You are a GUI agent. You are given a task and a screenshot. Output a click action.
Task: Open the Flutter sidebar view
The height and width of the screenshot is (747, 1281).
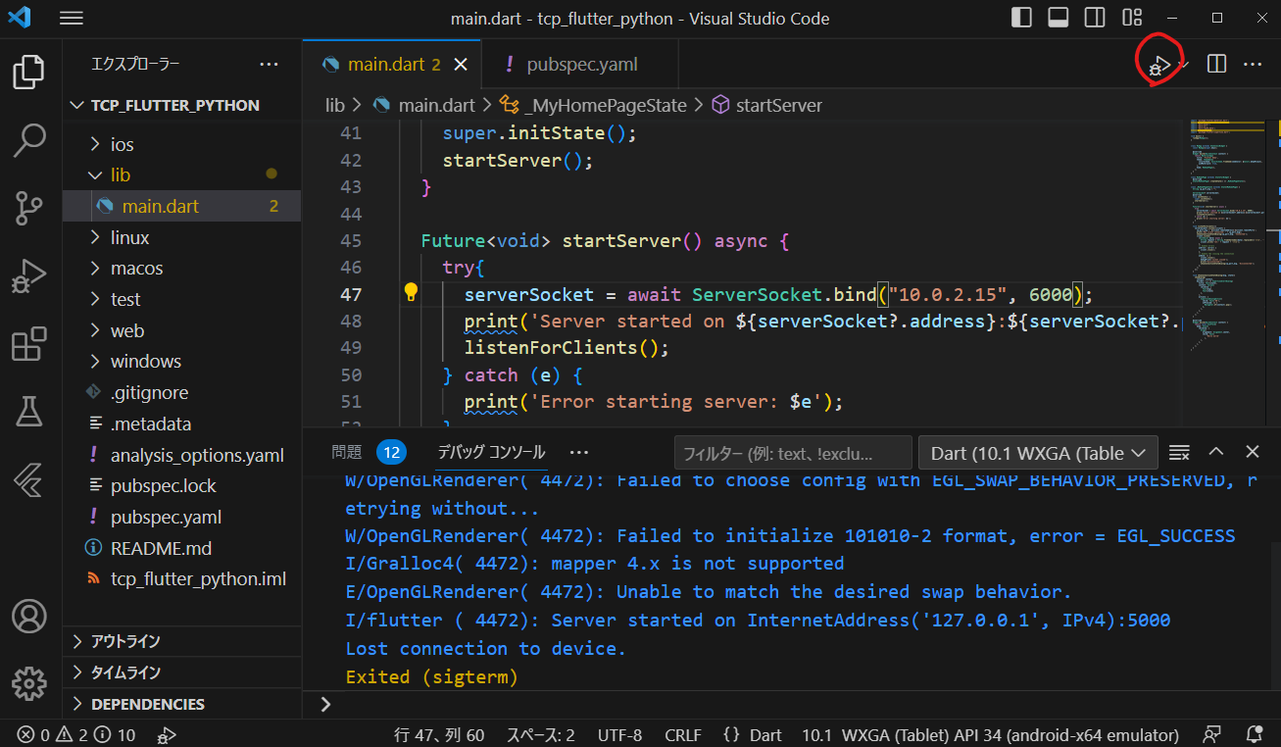(x=29, y=479)
